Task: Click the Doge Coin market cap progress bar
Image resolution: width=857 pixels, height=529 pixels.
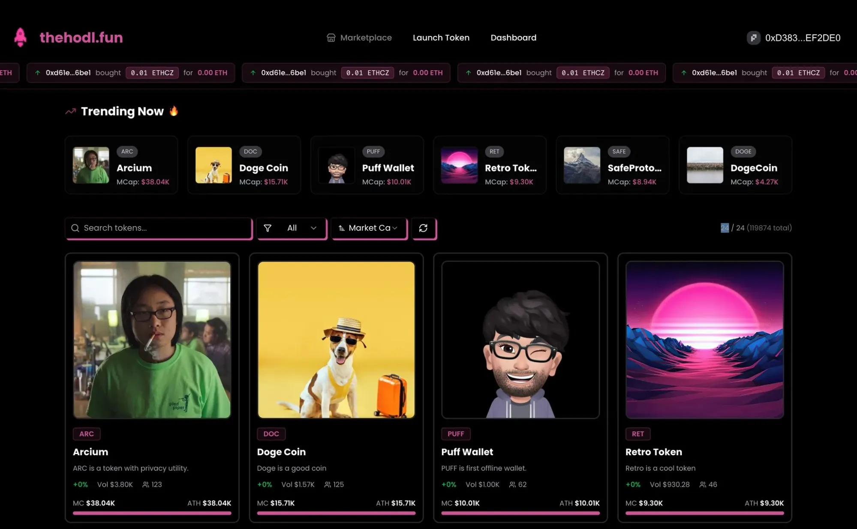Action: [x=336, y=513]
